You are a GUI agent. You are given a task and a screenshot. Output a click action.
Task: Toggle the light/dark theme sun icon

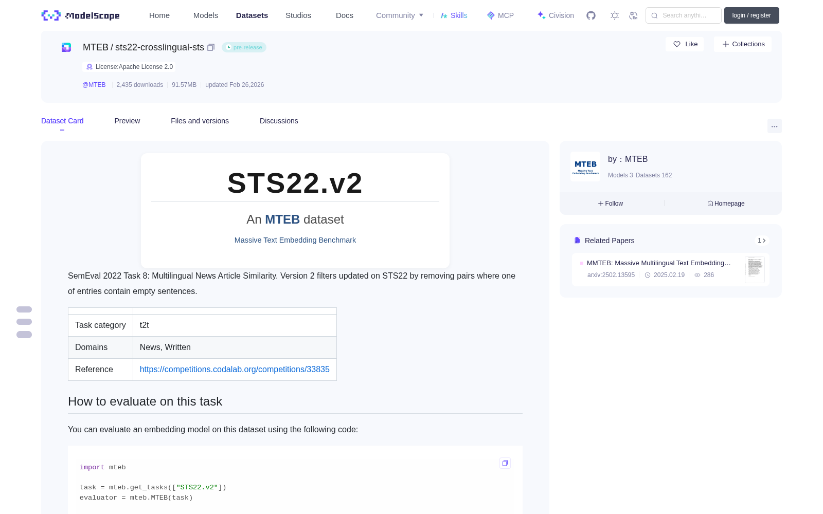[615, 15]
